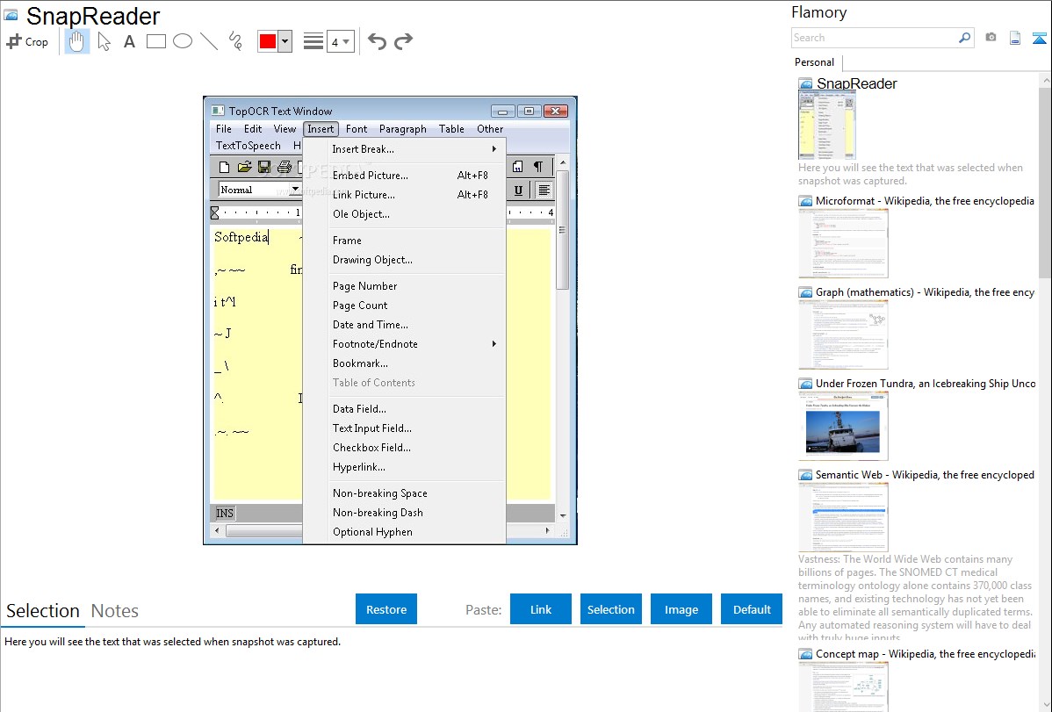The height and width of the screenshot is (712, 1052).
Task: Select the arrow pointer tool
Action: pos(104,41)
